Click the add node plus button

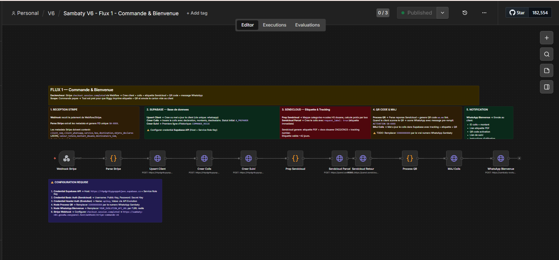click(546, 38)
